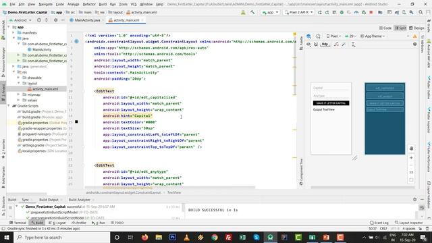Viewport: 432px width, 243px height.
Task: Open Project panel gear settings
Action: pyautogui.click(x=55, y=20)
